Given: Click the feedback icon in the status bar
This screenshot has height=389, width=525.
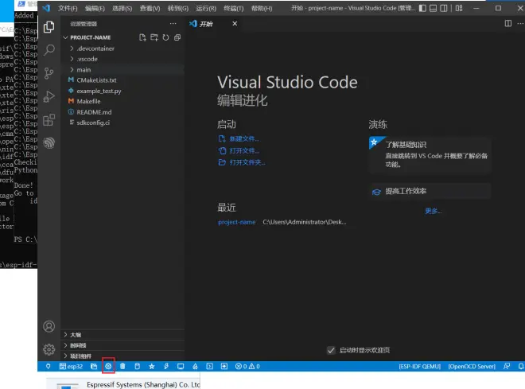Looking at the screenshot, I should pos(507,366).
